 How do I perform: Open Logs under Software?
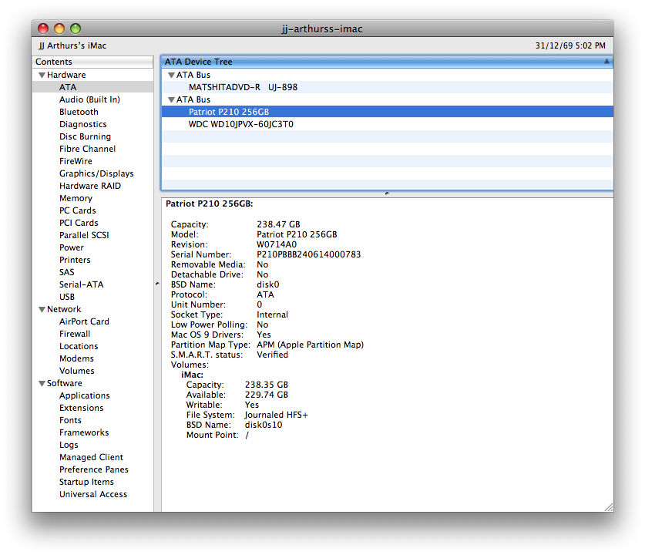point(69,445)
